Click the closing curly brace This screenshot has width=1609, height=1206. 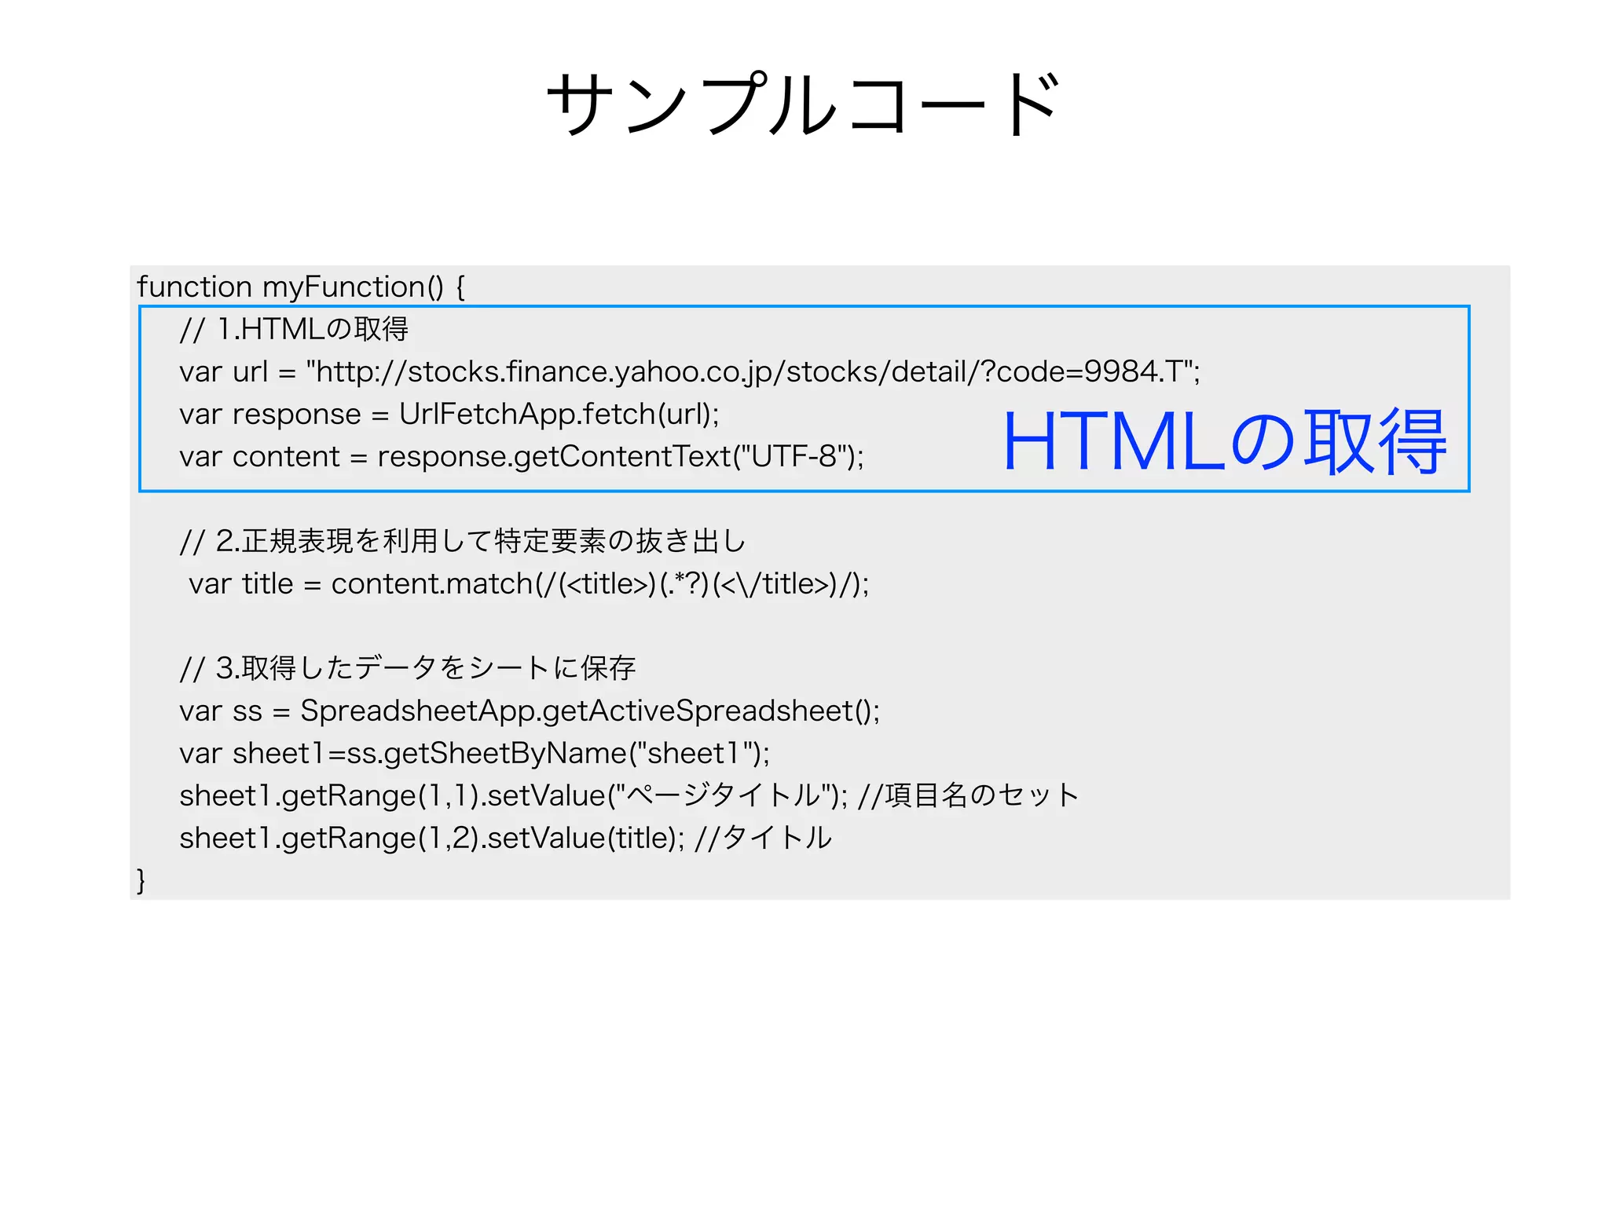pyautogui.click(x=141, y=880)
